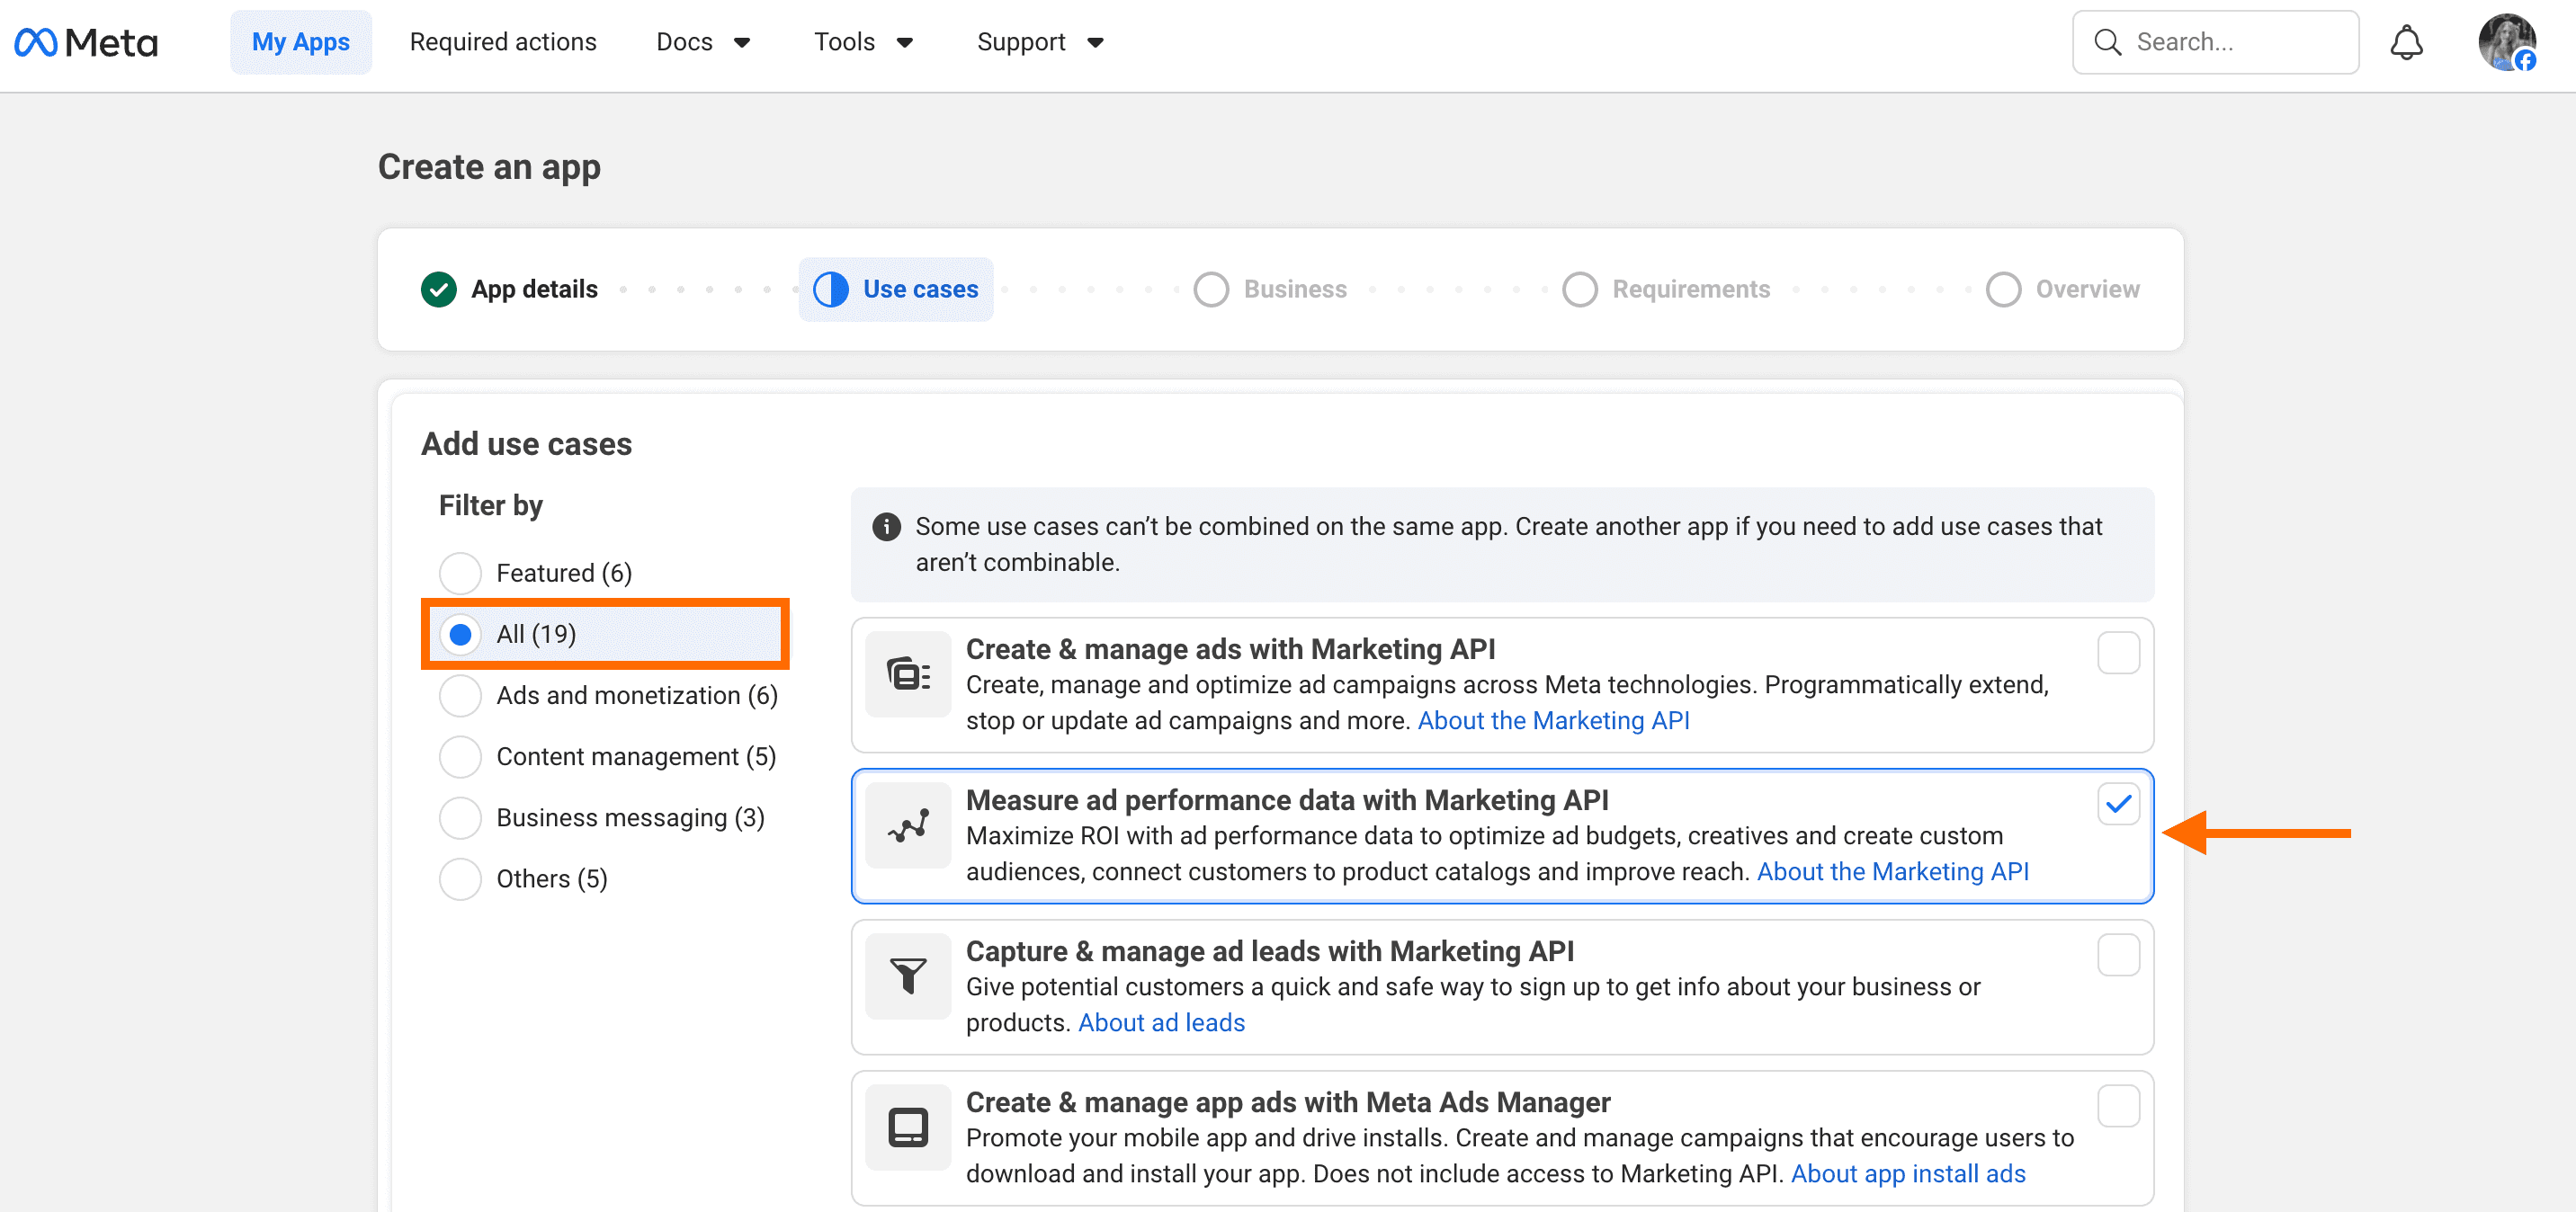Uncheck Measure ad performance data checkbox
Viewport: 2576px width, 1212px height.
pyautogui.click(x=2118, y=804)
